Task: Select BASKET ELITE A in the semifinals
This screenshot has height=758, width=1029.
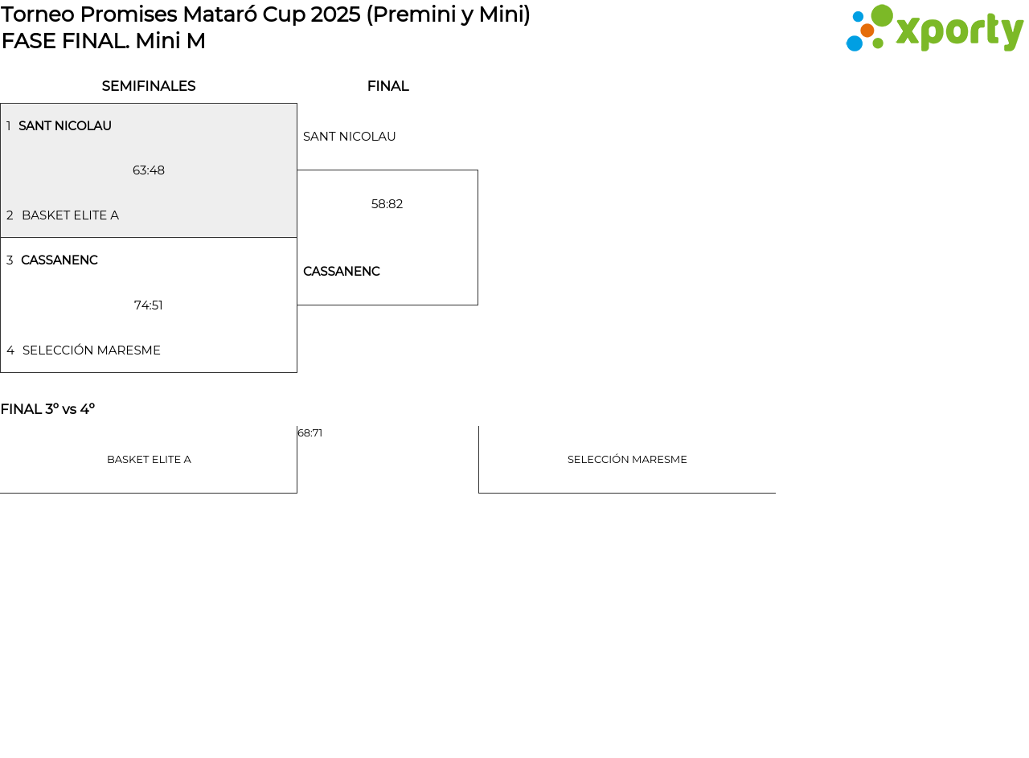Action: 70,215
